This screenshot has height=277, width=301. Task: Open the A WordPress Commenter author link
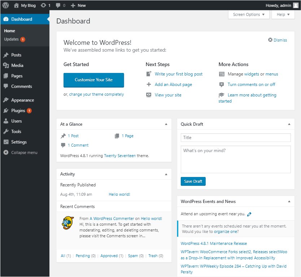(x=112, y=218)
